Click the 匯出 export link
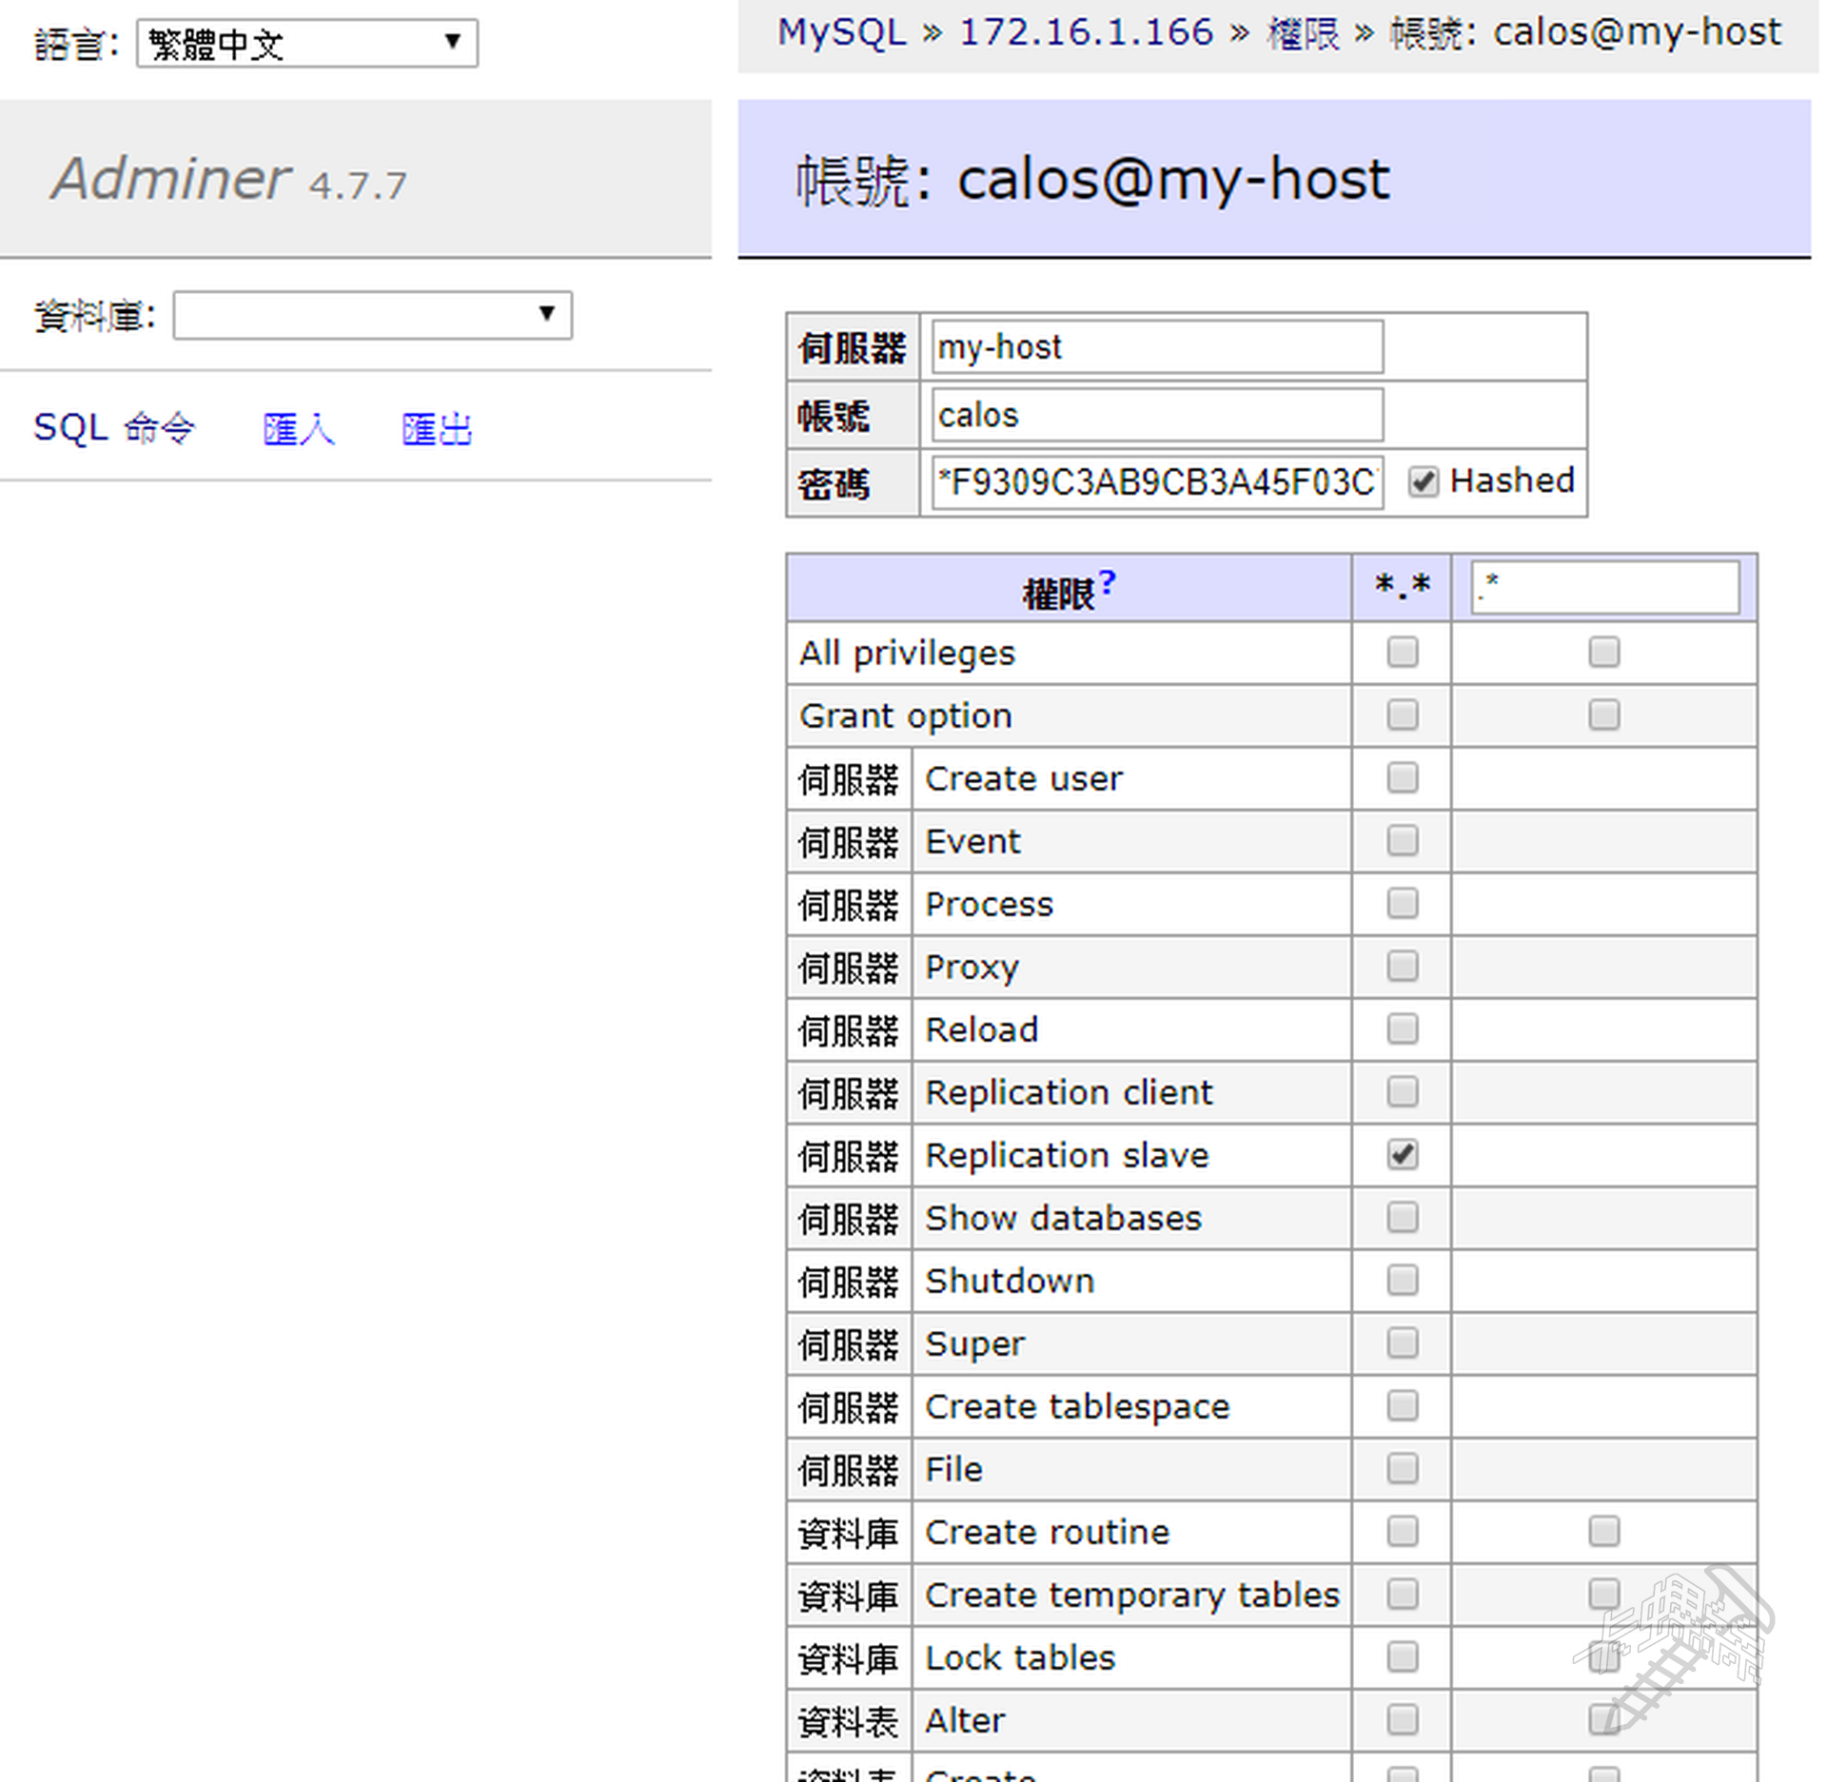 (436, 429)
